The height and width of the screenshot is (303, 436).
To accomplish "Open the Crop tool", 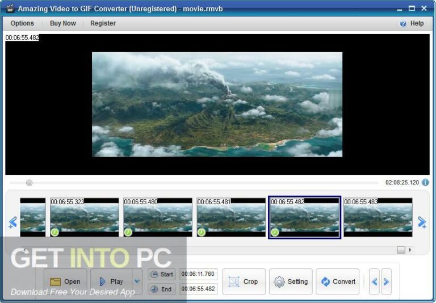I will [x=244, y=281].
